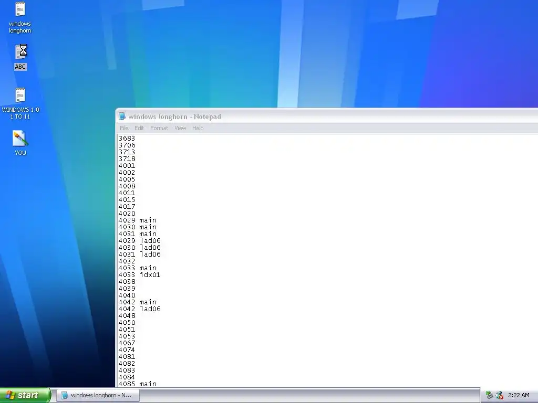Click line 3713 in Notepad
Viewport: 538px width, 403px height.
click(127, 152)
